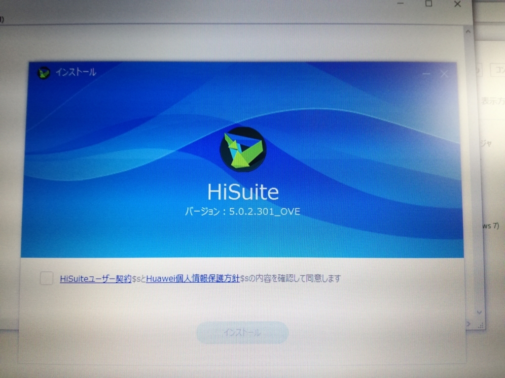Open the Huawei個人情報保護方針 link

click(x=193, y=279)
